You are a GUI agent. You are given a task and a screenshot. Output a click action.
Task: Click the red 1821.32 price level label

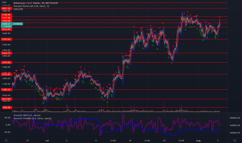(x=6, y=8)
